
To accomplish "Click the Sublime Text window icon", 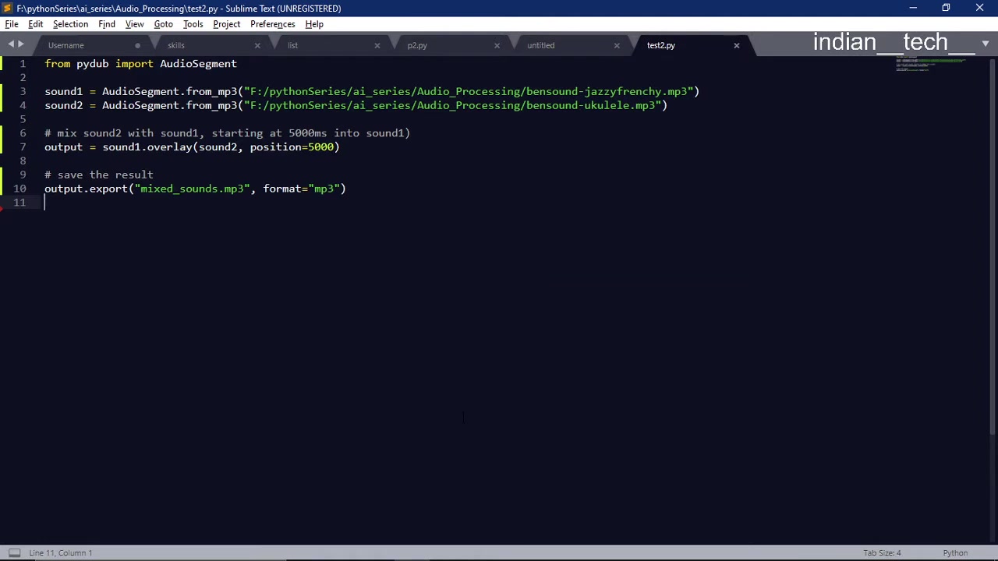I will (x=7, y=8).
